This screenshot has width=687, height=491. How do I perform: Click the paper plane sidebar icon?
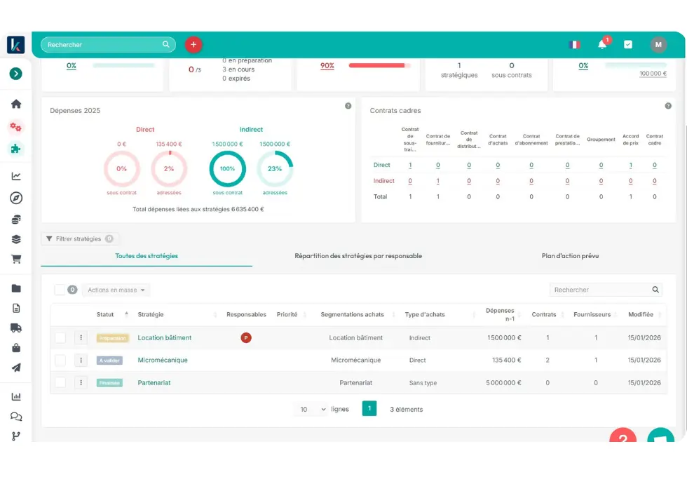click(16, 368)
